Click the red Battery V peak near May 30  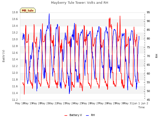(120, 16)
